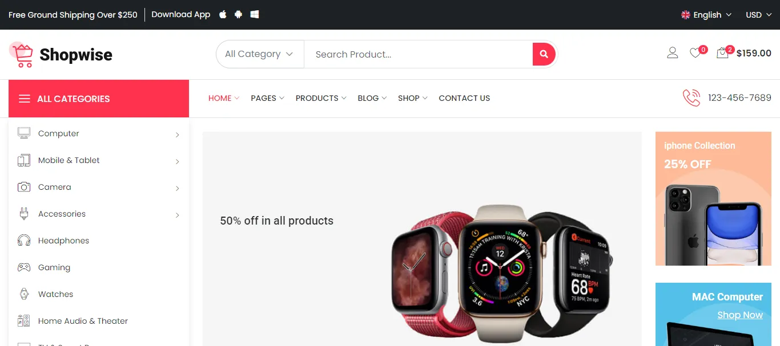Click the Apple app download icon
Viewport: 780px width, 346px height.
tap(223, 15)
